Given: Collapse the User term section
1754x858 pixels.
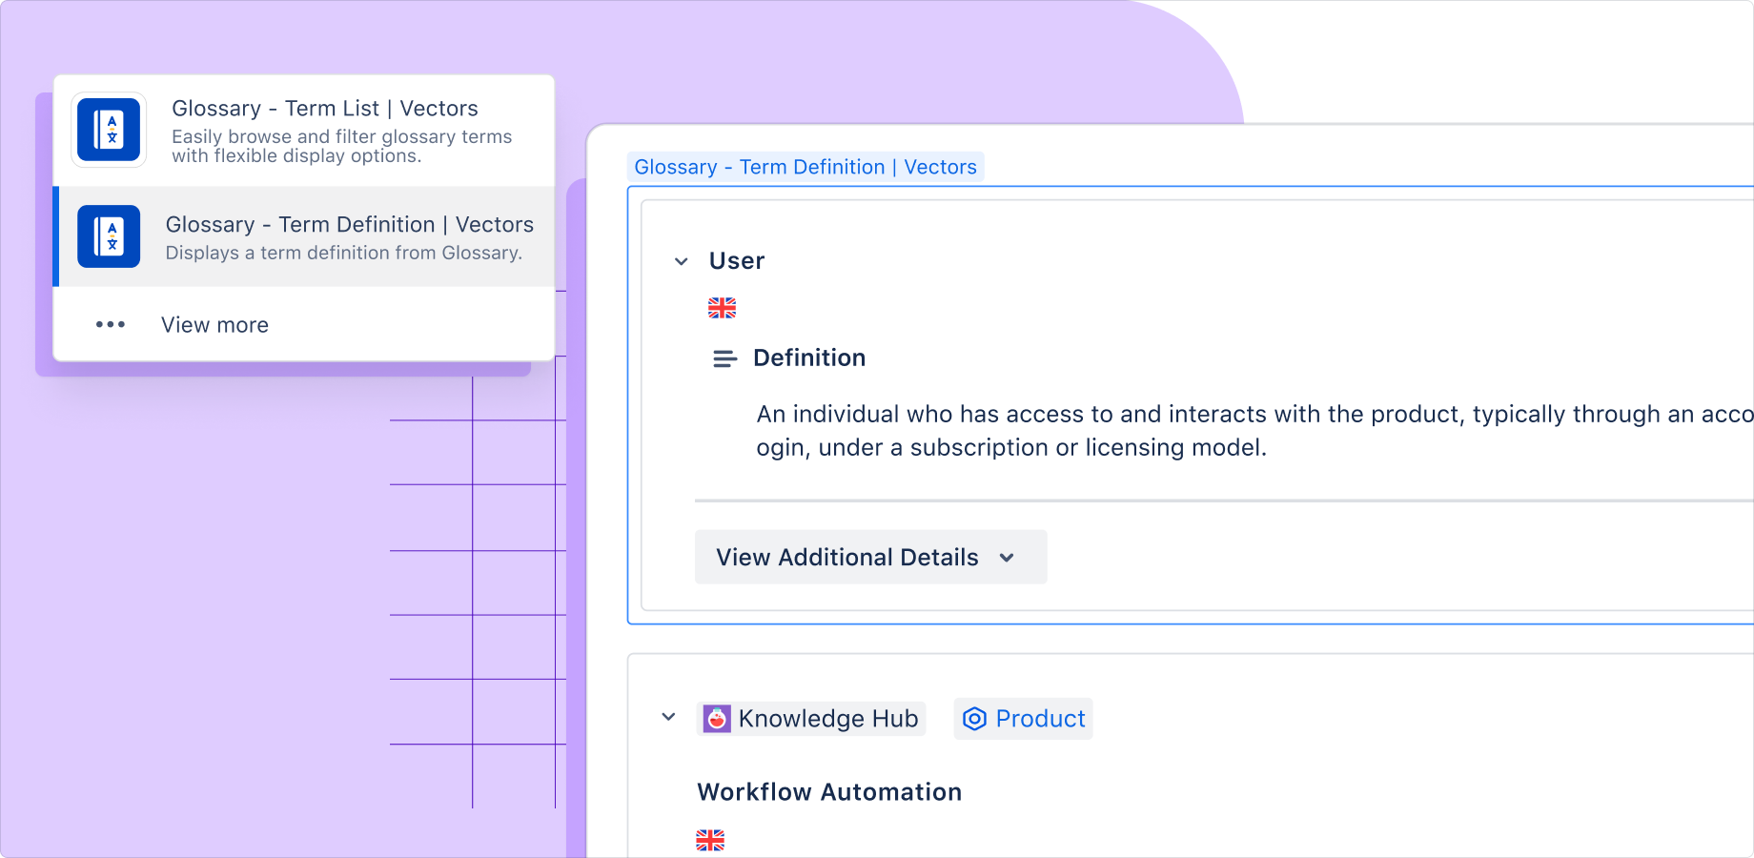Looking at the screenshot, I should 682,261.
